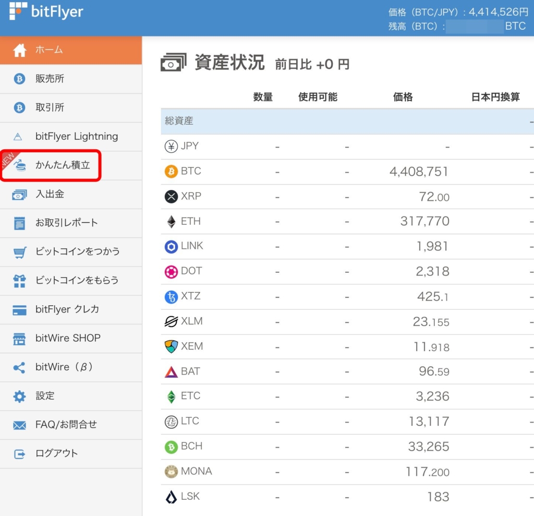Open the お取引レポート report icon
Screen dimensions: 534x516
coord(20,223)
